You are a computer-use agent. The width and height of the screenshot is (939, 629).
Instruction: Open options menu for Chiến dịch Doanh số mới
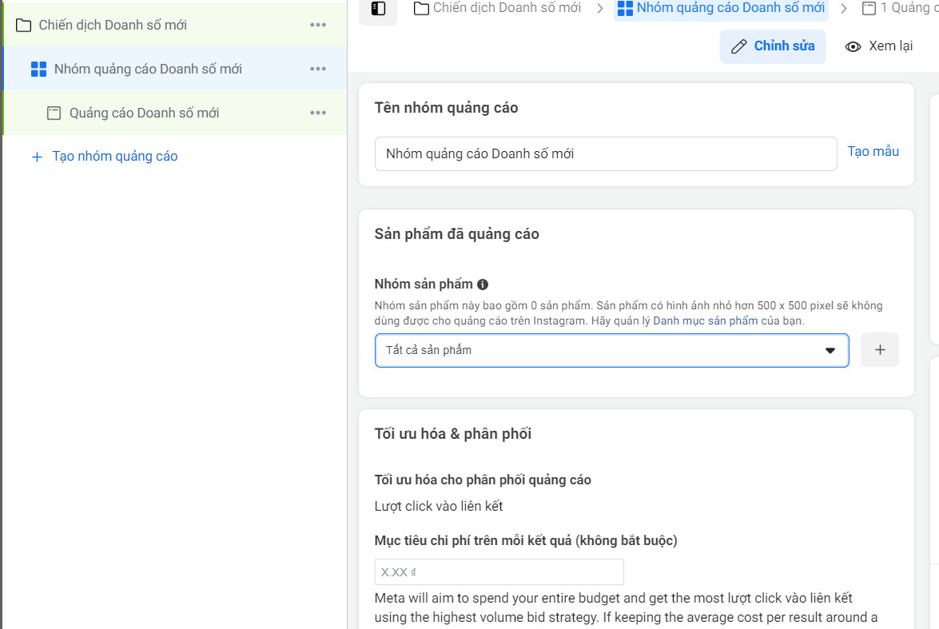(x=318, y=25)
